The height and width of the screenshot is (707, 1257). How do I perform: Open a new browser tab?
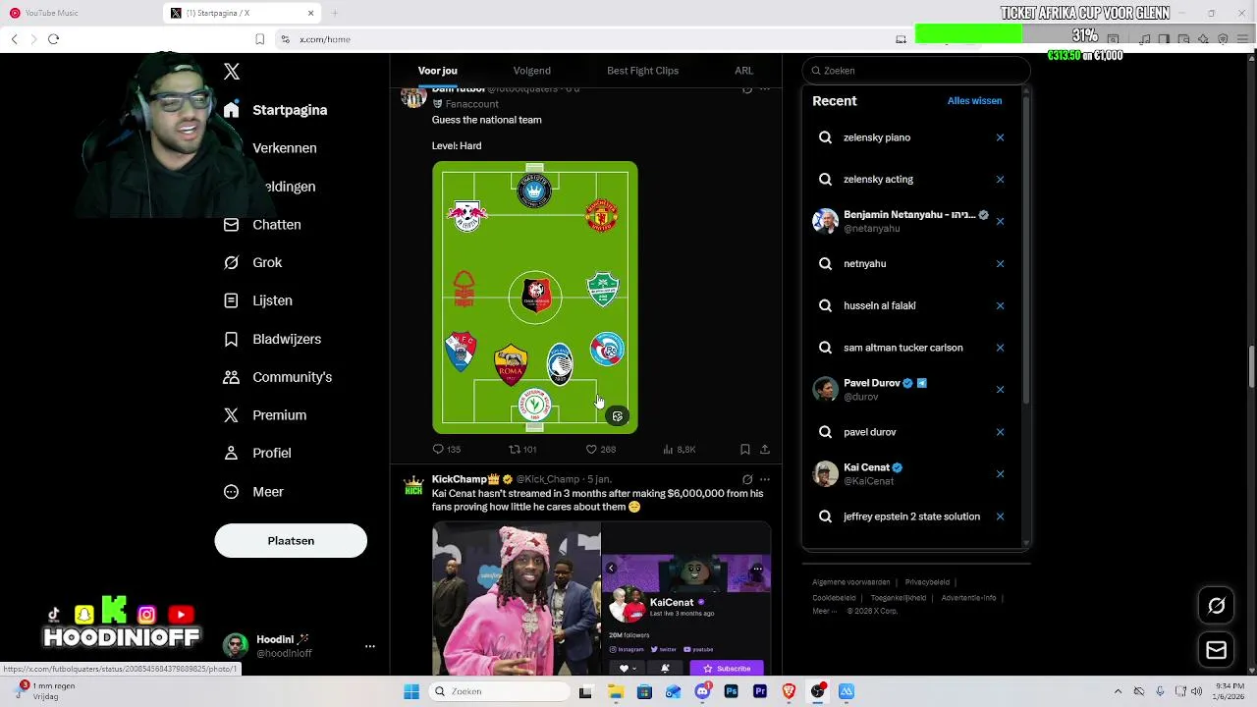pos(335,13)
